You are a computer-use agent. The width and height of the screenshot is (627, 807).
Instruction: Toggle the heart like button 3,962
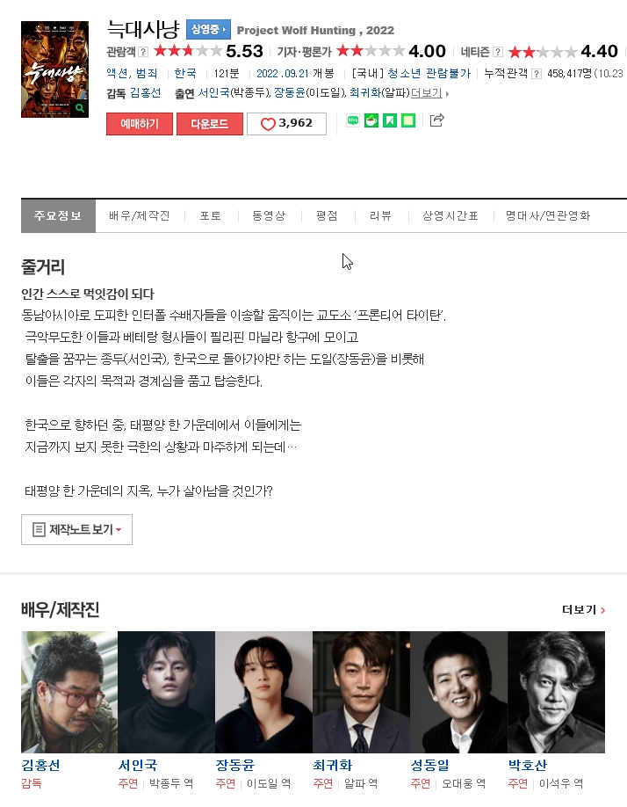[x=287, y=124]
